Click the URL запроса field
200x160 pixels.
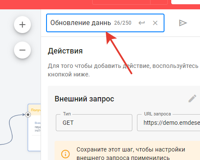[x=169, y=123]
